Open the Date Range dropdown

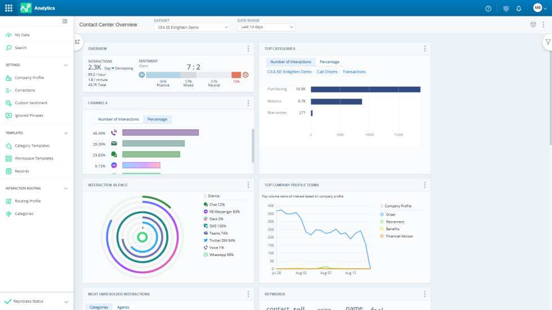click(266, 27)
